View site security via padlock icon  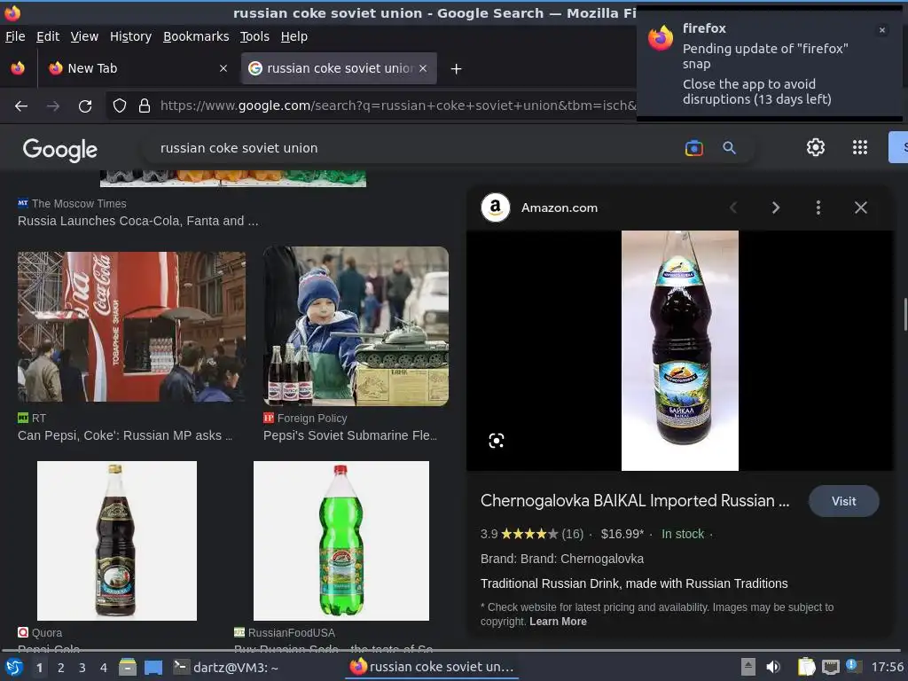click(145, 106)
